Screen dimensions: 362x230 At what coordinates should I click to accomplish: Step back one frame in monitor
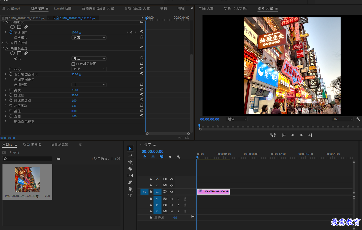292,135
